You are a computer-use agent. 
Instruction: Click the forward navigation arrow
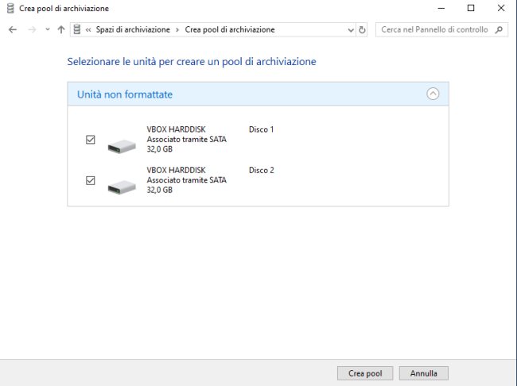coord(32,30)
